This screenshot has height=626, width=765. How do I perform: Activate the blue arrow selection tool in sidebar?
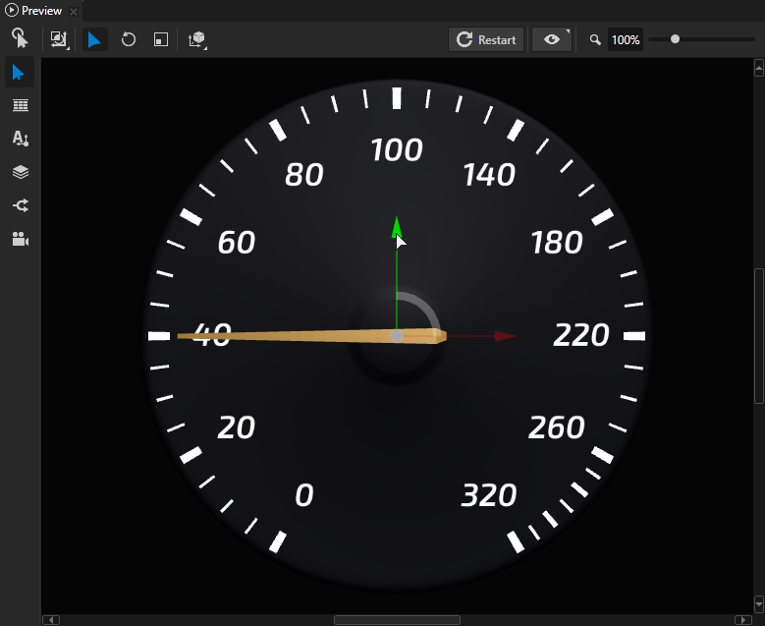pyautogui.click(x=19, y=72)
